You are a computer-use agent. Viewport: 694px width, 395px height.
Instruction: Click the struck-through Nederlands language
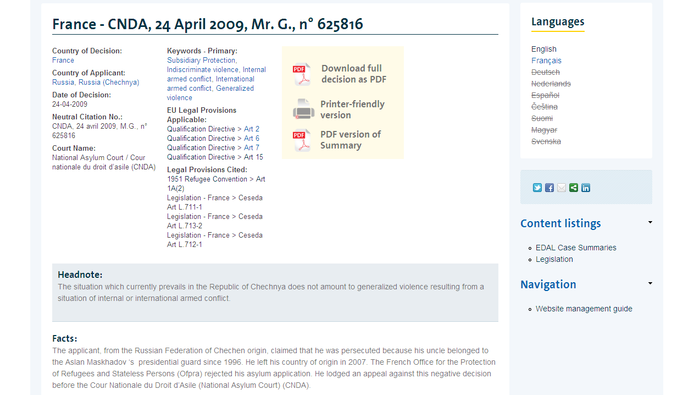coord(551,84)
